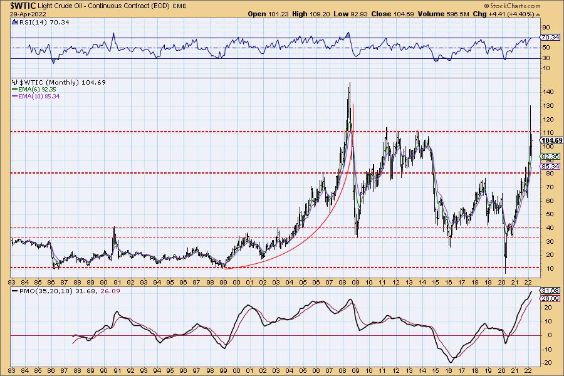Click the up-triangle icon after the Chg value
This screenshot has width=564, height=376.
point(538,14)
